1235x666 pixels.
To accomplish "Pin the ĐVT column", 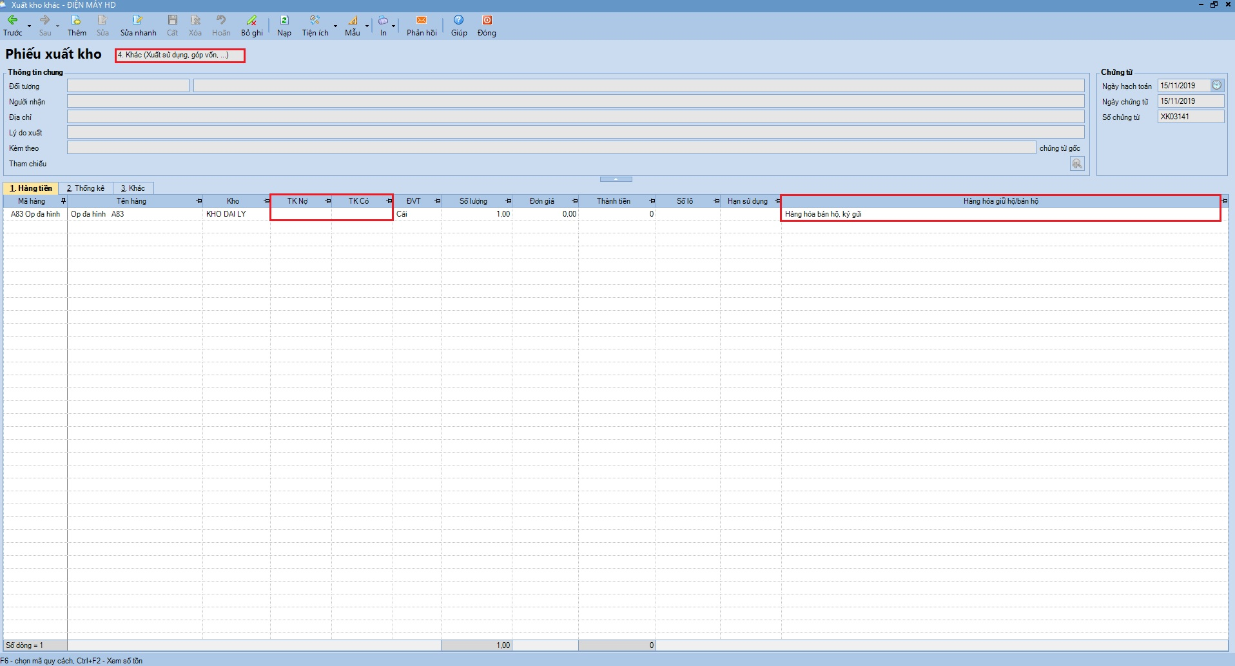I will click(437, 201).
